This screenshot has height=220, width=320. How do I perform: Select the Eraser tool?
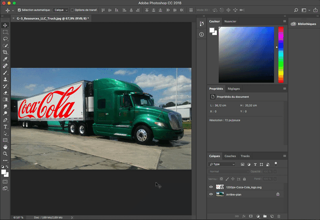(5, 93)
